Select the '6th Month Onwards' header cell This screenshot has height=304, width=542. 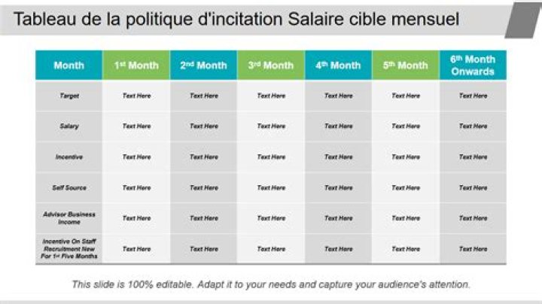click(x=473, y=65)
